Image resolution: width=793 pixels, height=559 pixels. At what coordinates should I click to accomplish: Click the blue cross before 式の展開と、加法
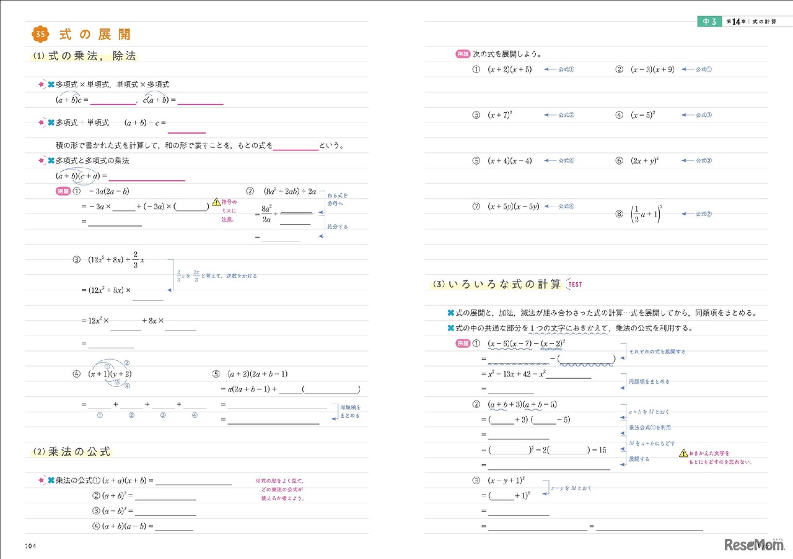450,313
